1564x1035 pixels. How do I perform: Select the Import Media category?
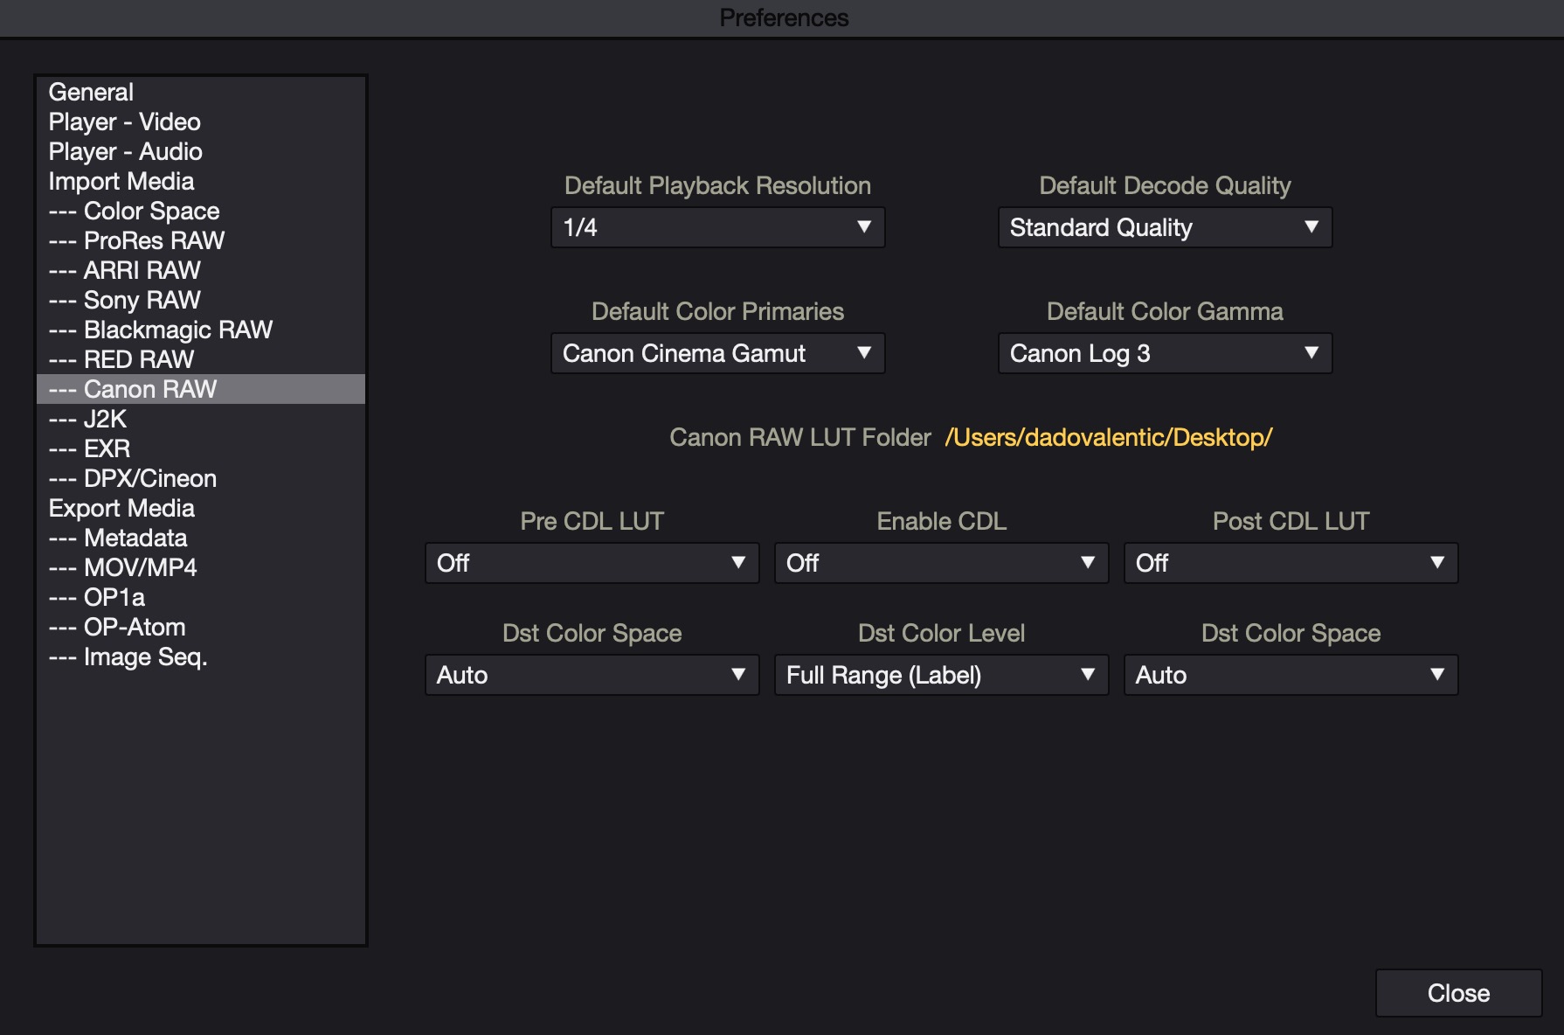(x=121, y=181)
